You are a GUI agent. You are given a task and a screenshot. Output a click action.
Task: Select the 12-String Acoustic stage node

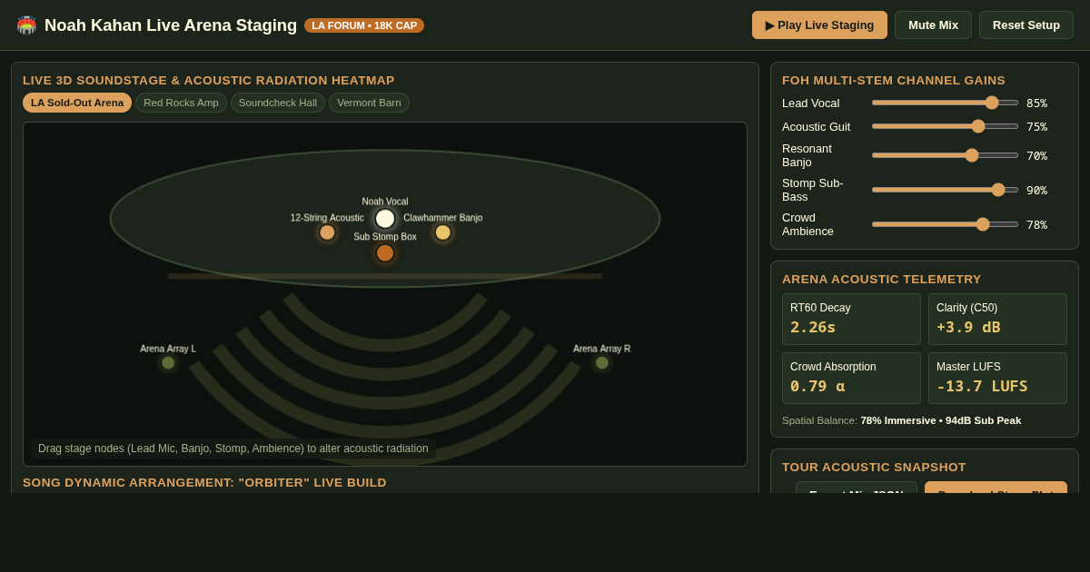coord(327,232)
